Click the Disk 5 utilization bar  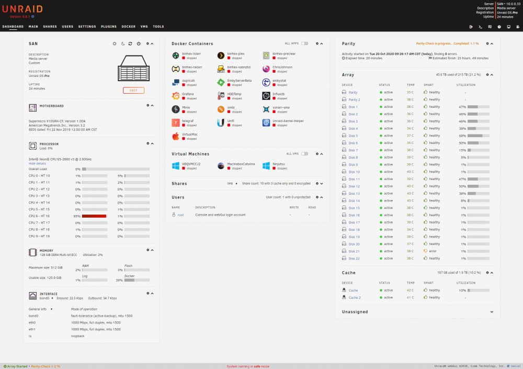(479, 136)
